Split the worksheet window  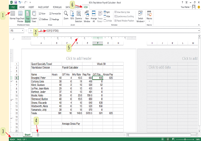pos(107,12)
